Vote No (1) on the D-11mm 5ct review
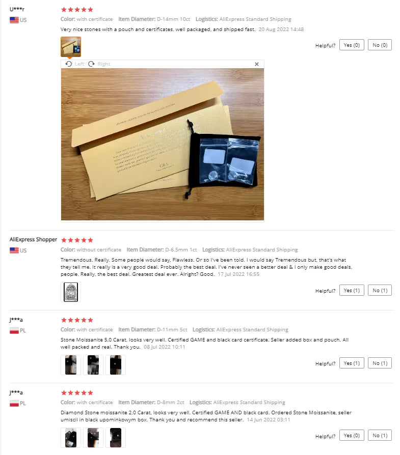400x455 pixels. click(380, 363)
